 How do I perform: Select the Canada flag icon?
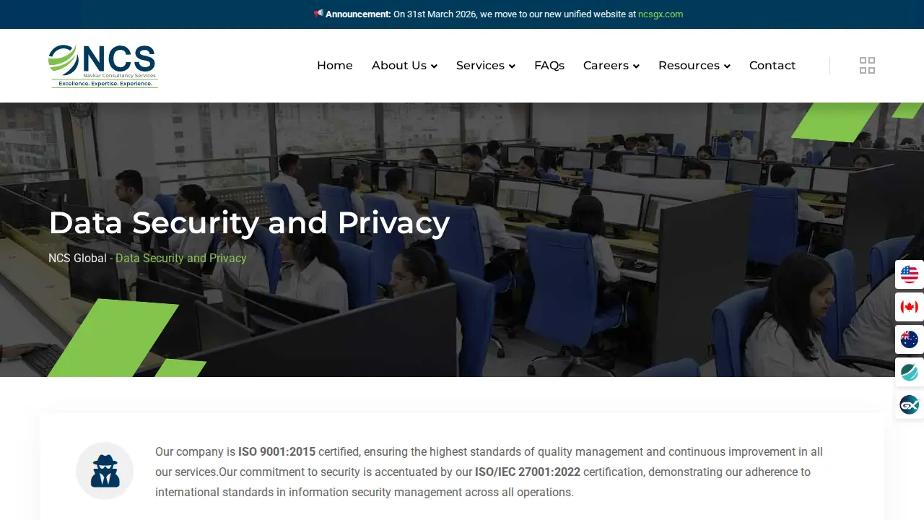pos(910,307)
